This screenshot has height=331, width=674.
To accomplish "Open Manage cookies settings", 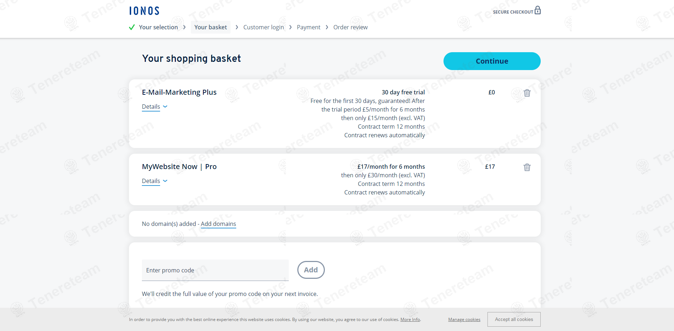I will (464, 320).
